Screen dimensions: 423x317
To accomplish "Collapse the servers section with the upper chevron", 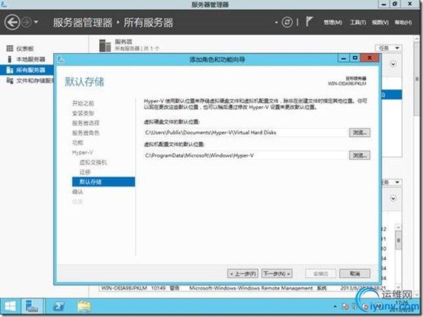I will 393,64.
